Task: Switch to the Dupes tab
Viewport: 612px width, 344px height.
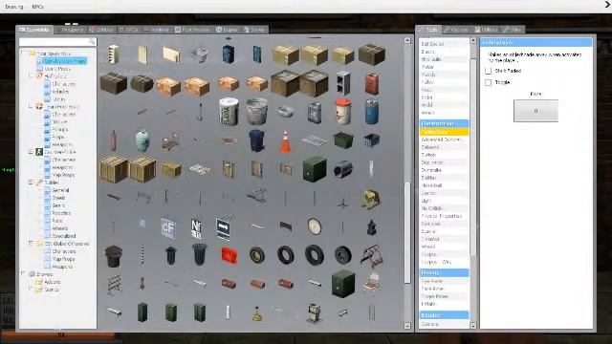Action: click(x=228, y=30)
